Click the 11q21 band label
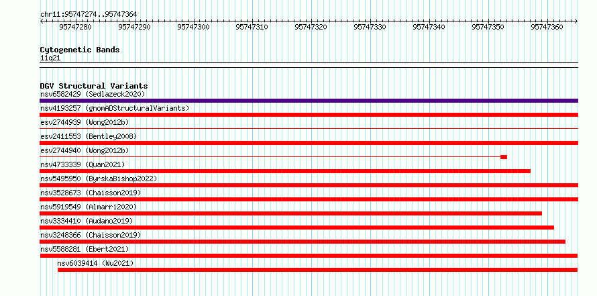Image resolution: width=597 pixels, height=296 pixels. click(x=50, y=58)
